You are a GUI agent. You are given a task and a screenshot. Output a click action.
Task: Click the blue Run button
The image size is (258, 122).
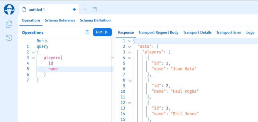[x=102, y=32]
